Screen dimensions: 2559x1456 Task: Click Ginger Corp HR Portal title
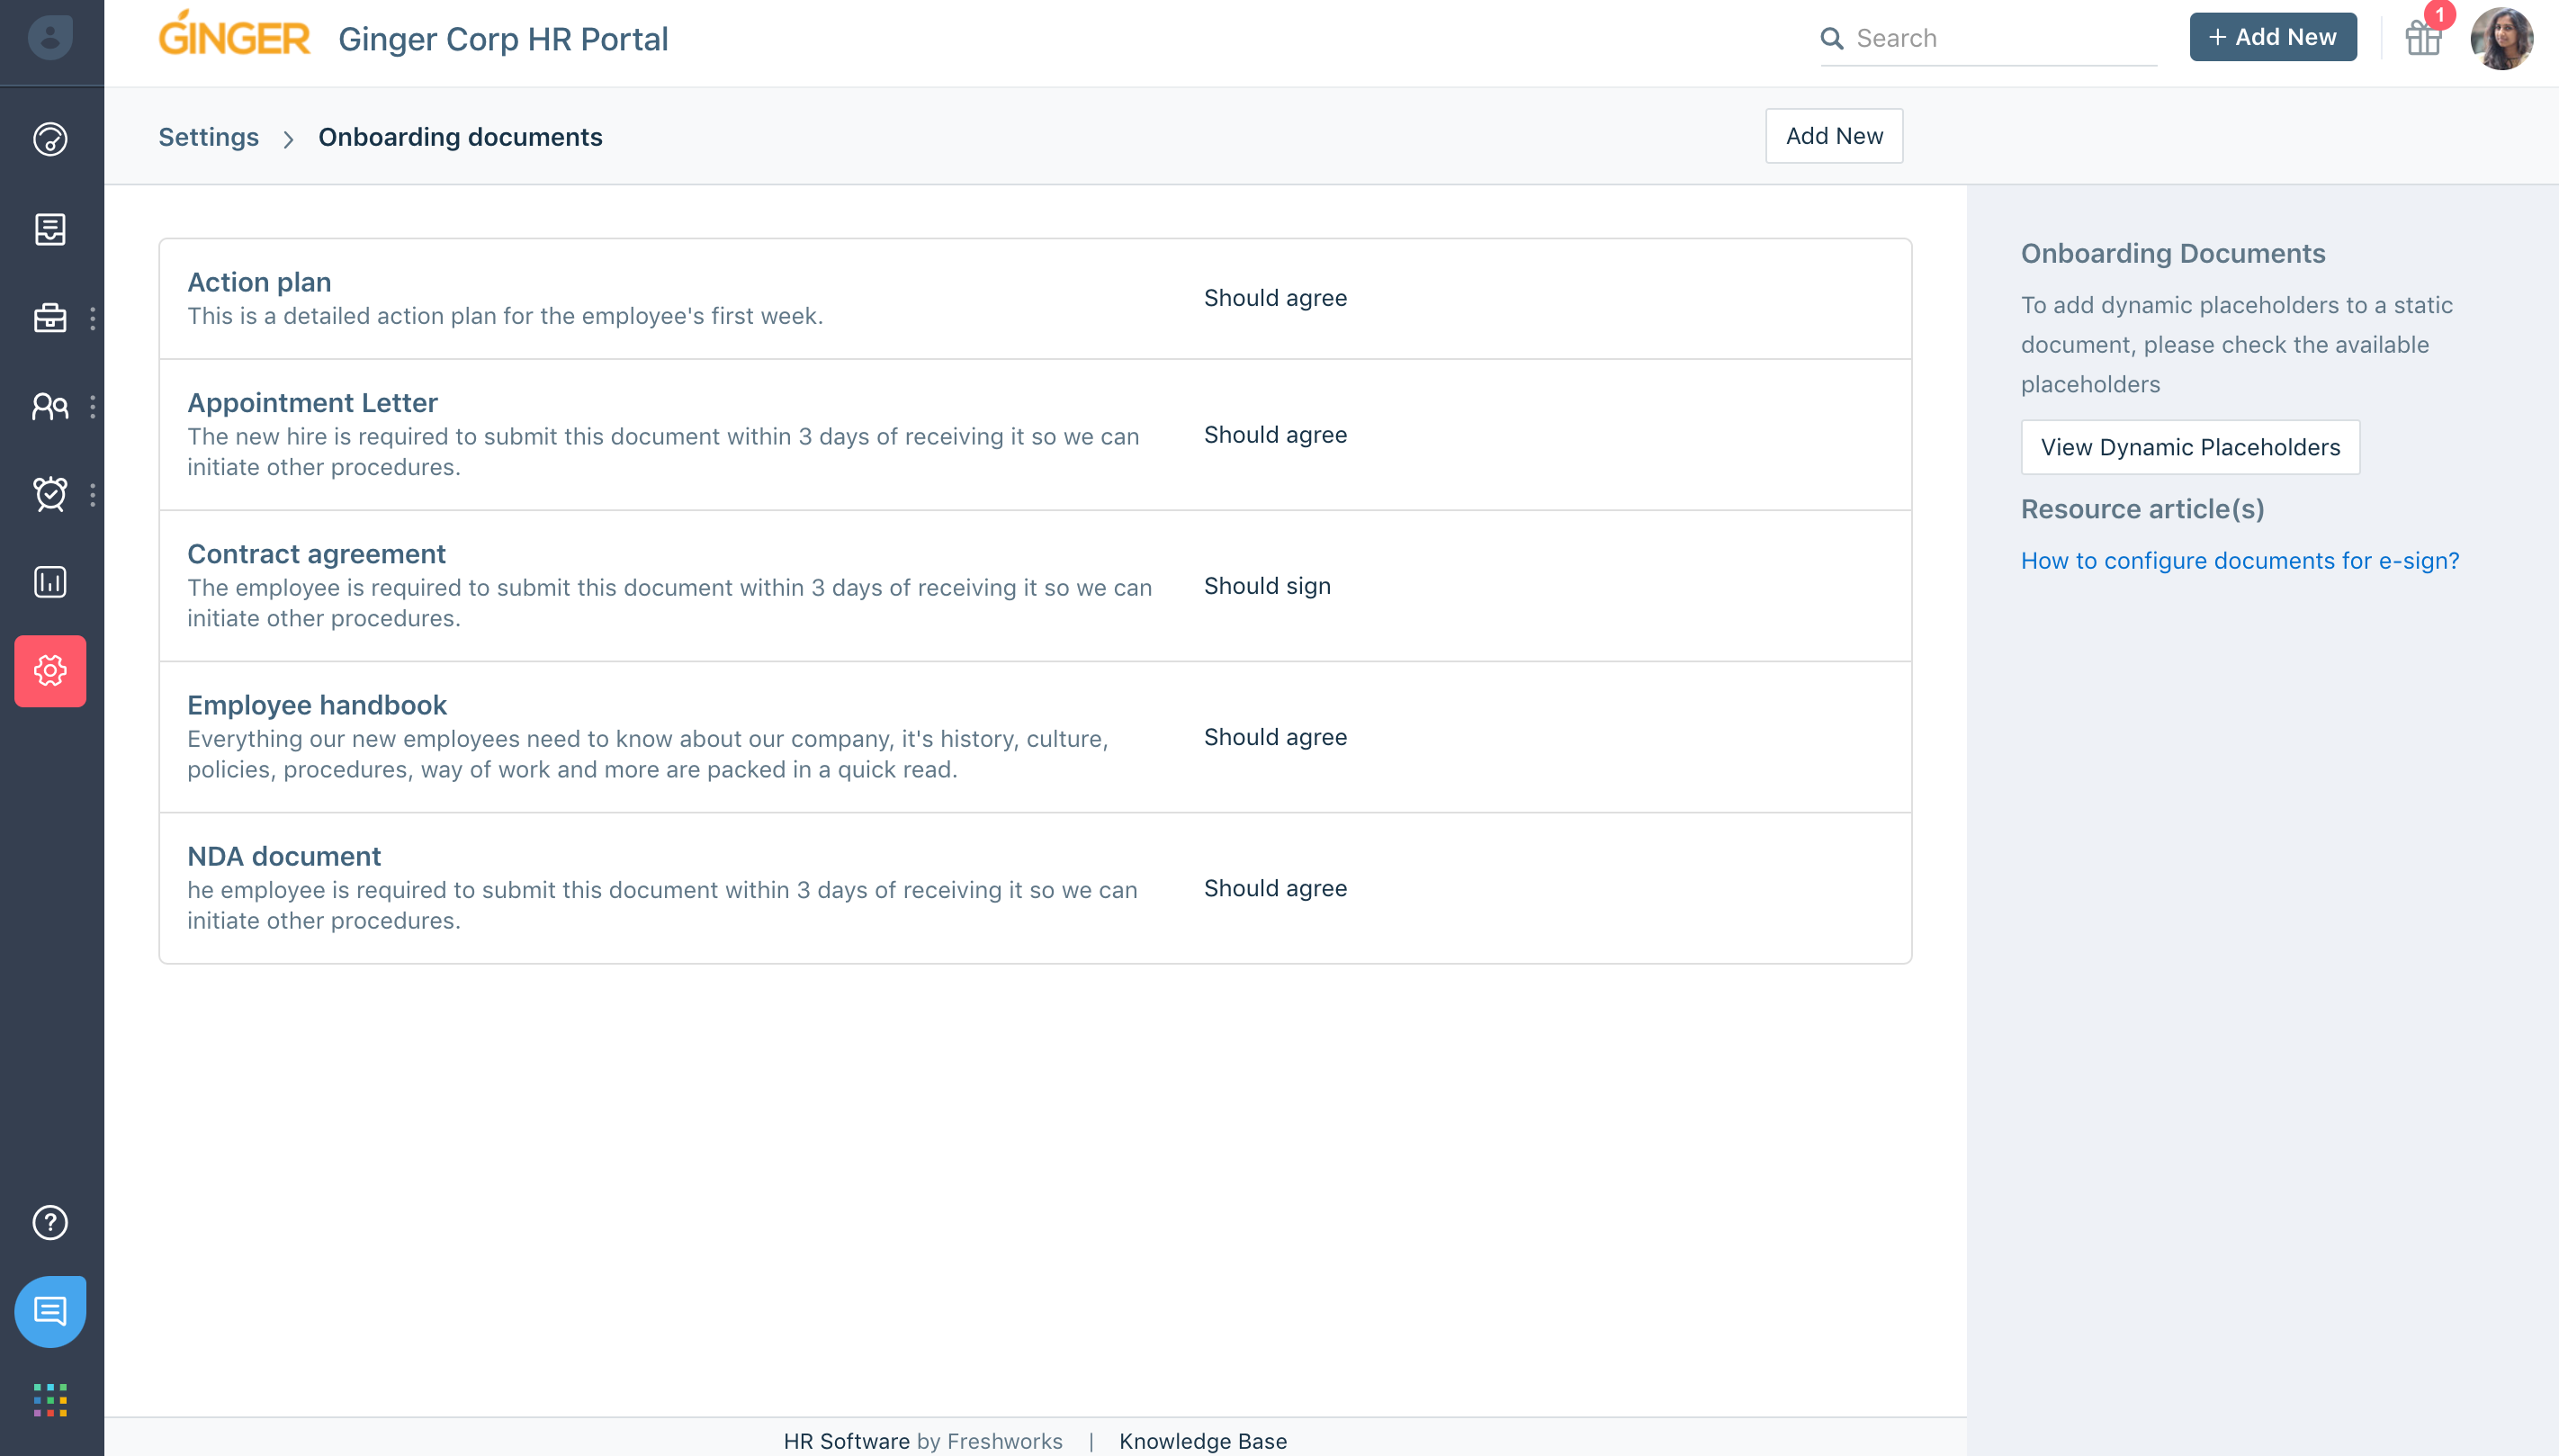coord(503,38)
